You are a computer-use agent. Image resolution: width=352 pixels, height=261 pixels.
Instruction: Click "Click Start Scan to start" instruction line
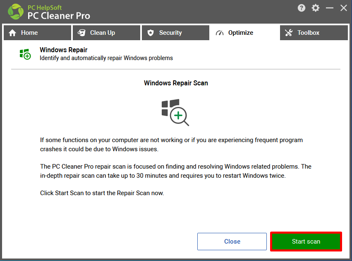[x=102, y=193]
